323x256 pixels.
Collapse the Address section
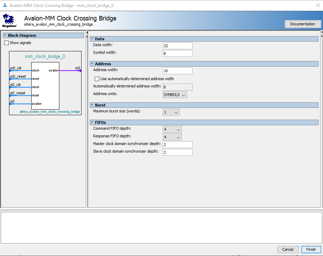point(92,64)
